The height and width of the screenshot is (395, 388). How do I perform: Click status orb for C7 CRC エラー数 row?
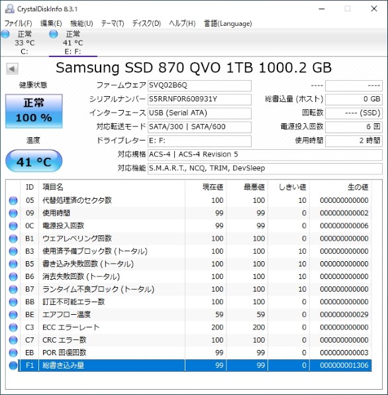[13, 340]
